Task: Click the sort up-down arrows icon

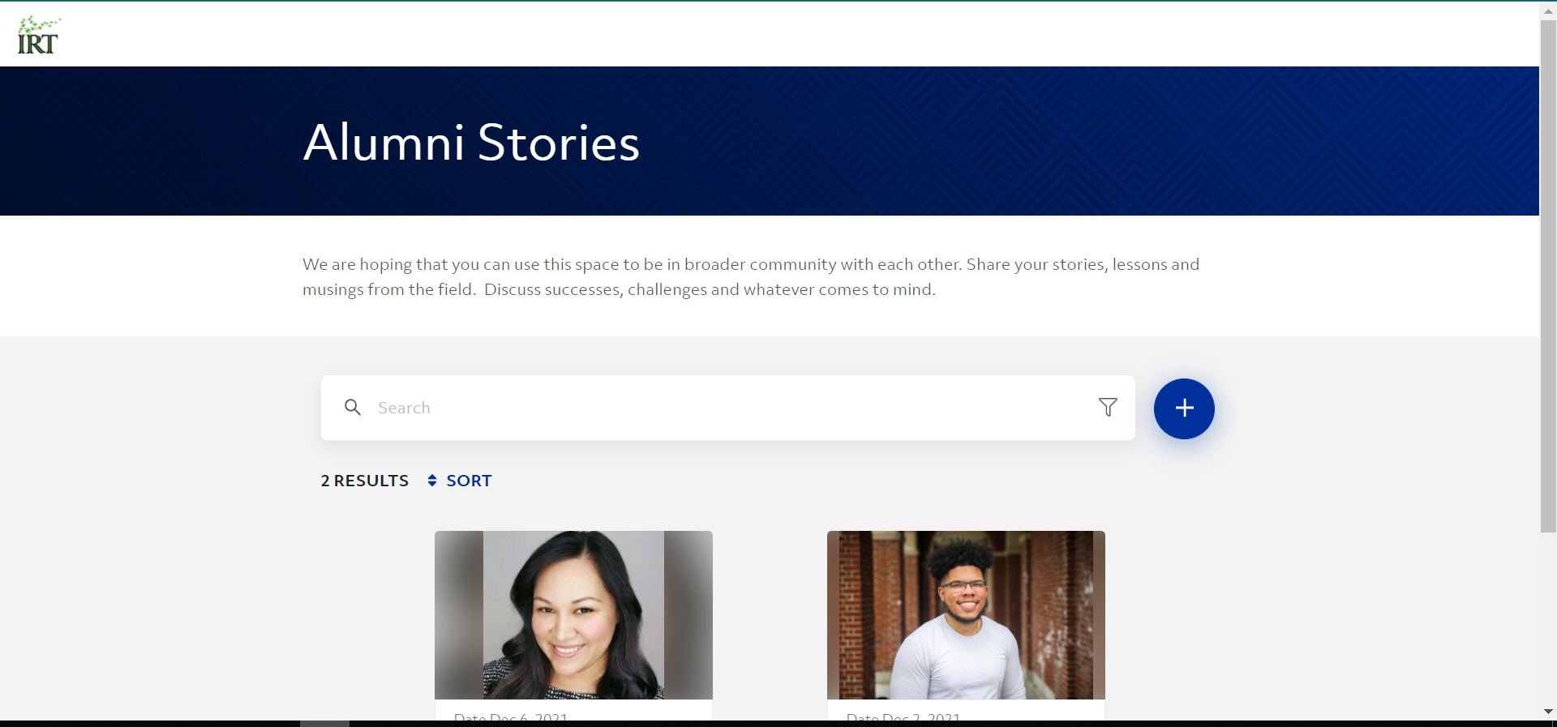Action: pos(432,481)
